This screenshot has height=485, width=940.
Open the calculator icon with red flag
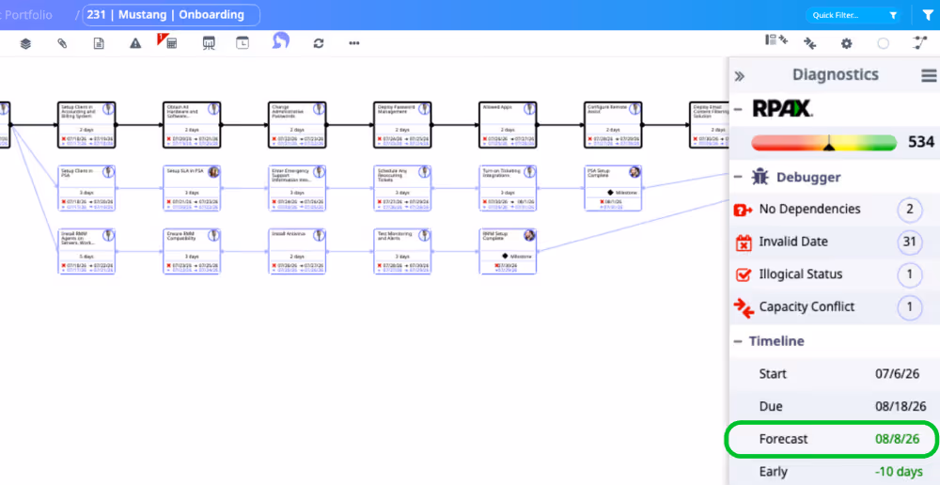(168, 41)
